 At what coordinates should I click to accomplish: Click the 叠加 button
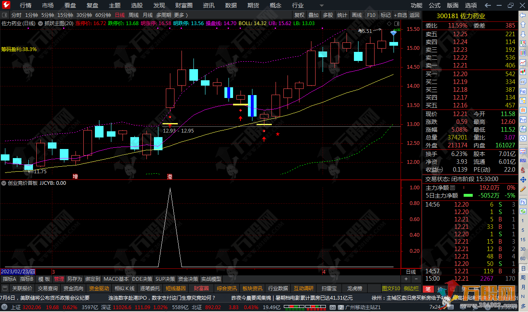pyautogui.click(x=313, y=15)
